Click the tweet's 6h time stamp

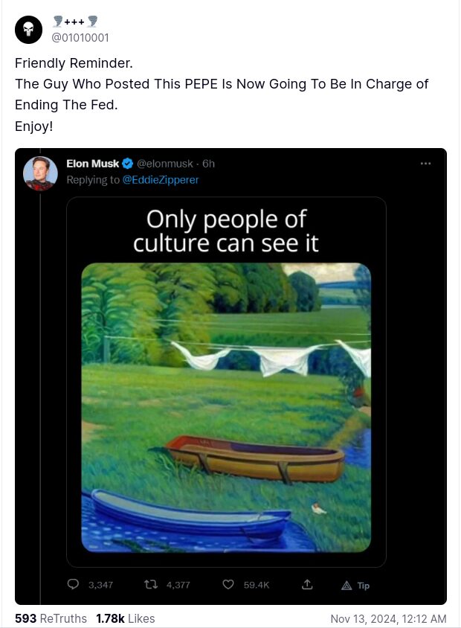click(x=209, y=164)
